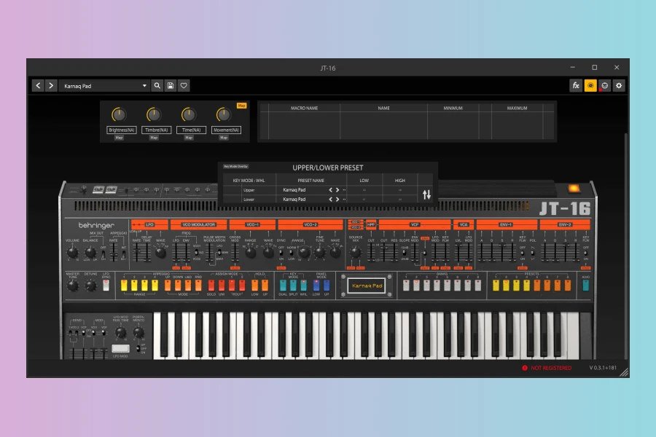
Task: Open the VCO-1 section header
Action: [252, 224]
